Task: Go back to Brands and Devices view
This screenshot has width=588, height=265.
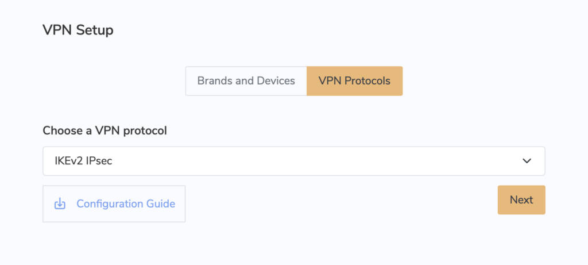Action: pos(246,81)
